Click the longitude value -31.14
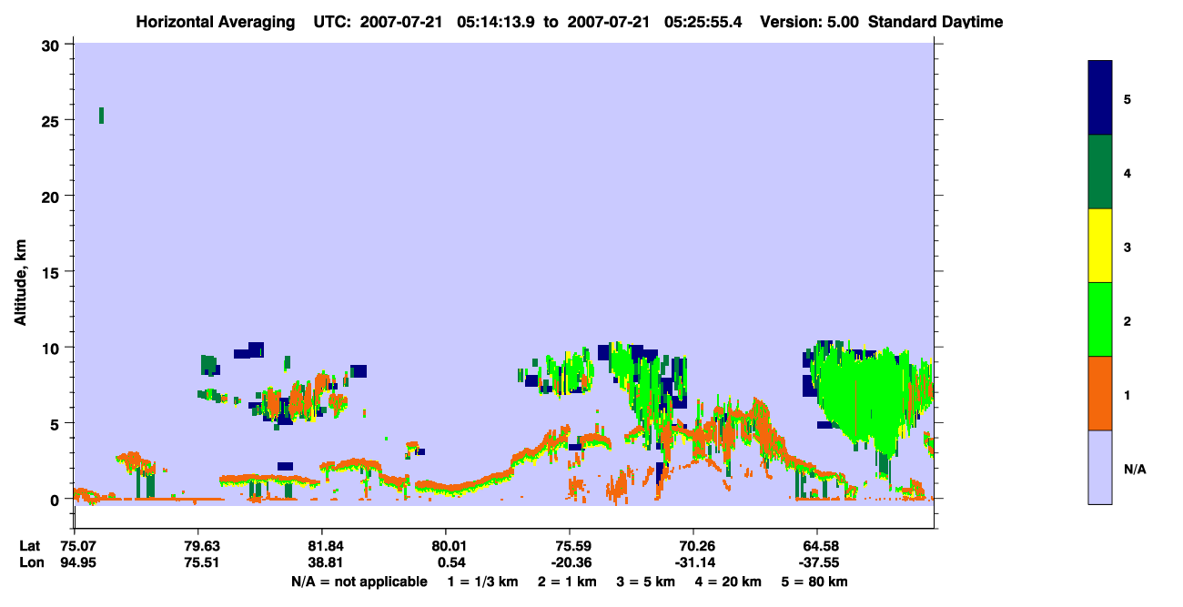1183x607 pixels. tap(693, 562)
